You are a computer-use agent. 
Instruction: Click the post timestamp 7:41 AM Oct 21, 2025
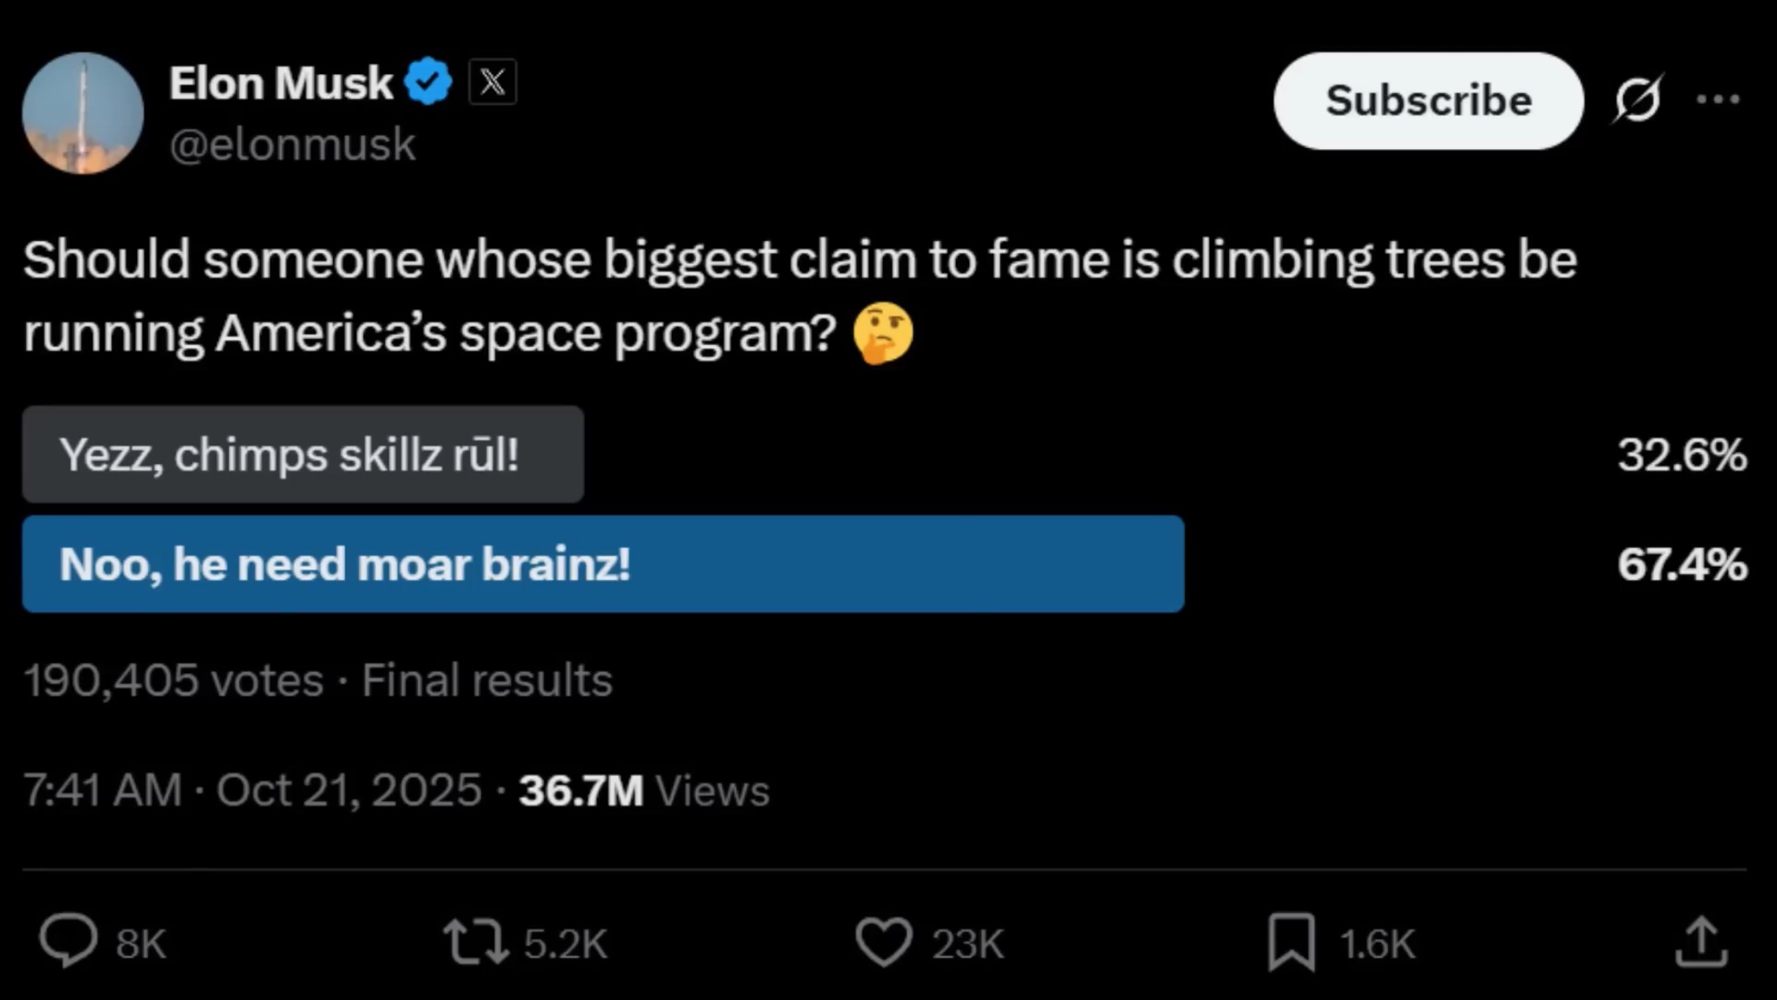pyautogui.click(x=252, y=790)
